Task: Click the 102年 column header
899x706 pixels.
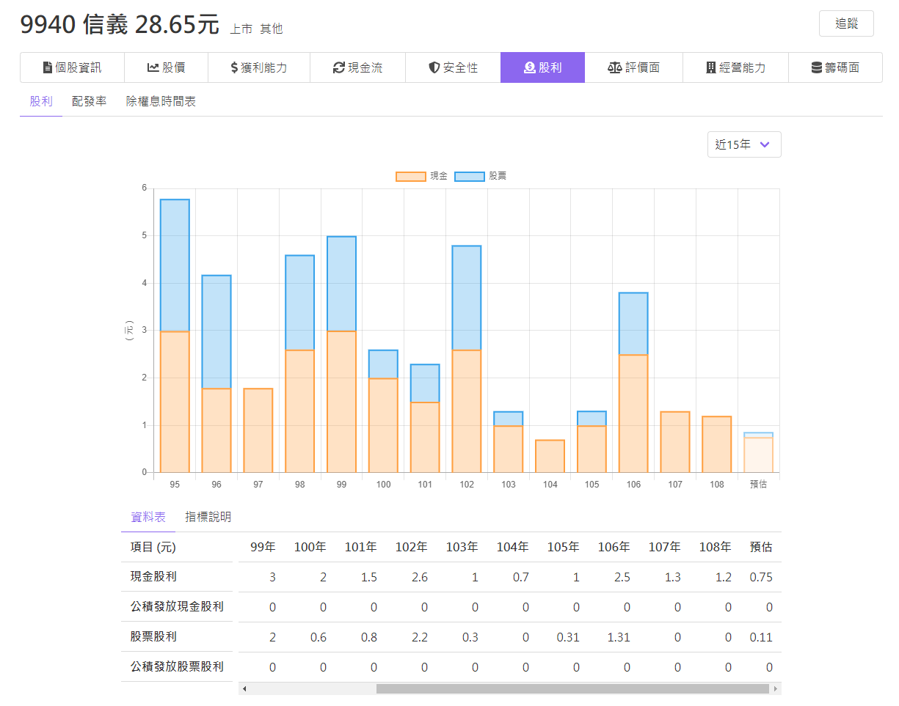Action: coord(411,547)
